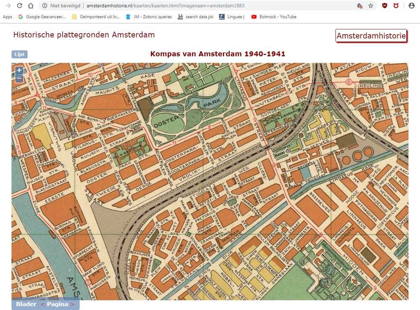Click the 'Blader' label in the pager

click(x=26, y=304)
